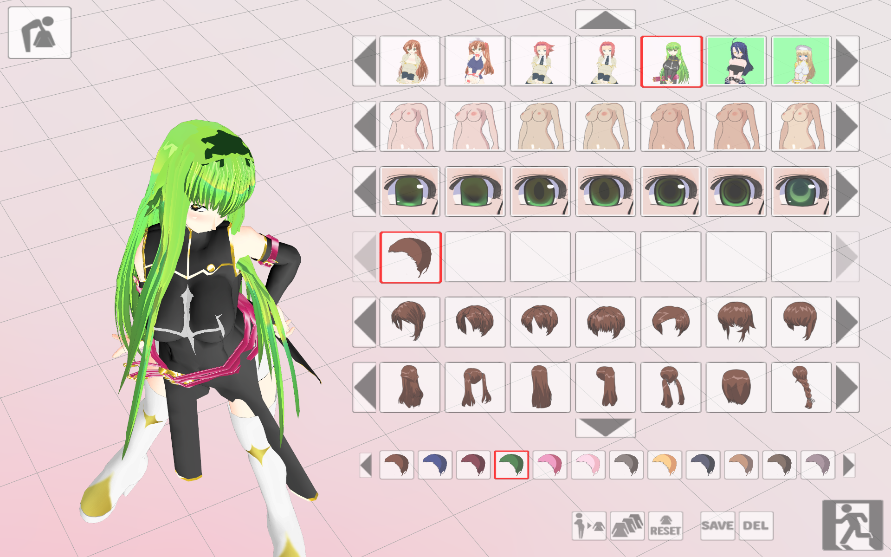This screenshot has height=557, width=891.
Task: Click the stacked outfits icon
Action: pos(627,525)
